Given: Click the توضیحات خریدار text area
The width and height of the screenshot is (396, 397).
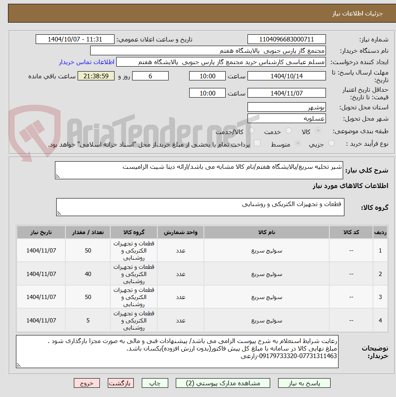Looking at the screenshot, I should [177, 351].
